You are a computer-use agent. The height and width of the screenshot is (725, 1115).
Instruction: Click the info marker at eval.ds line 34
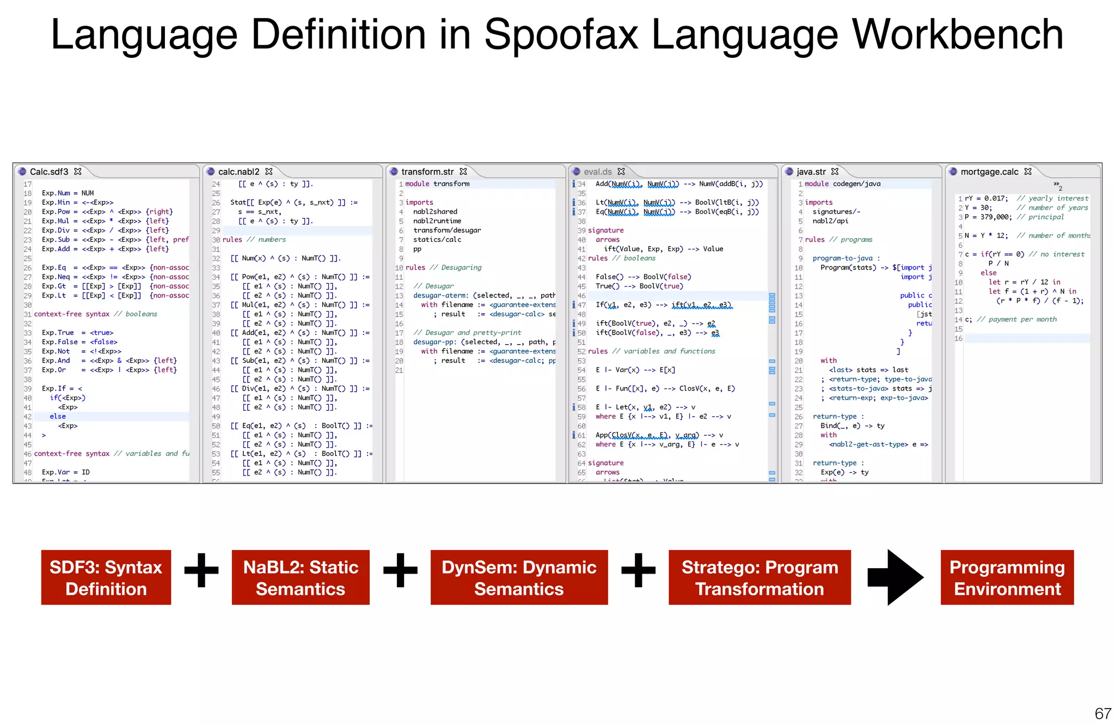pos(574,184)
